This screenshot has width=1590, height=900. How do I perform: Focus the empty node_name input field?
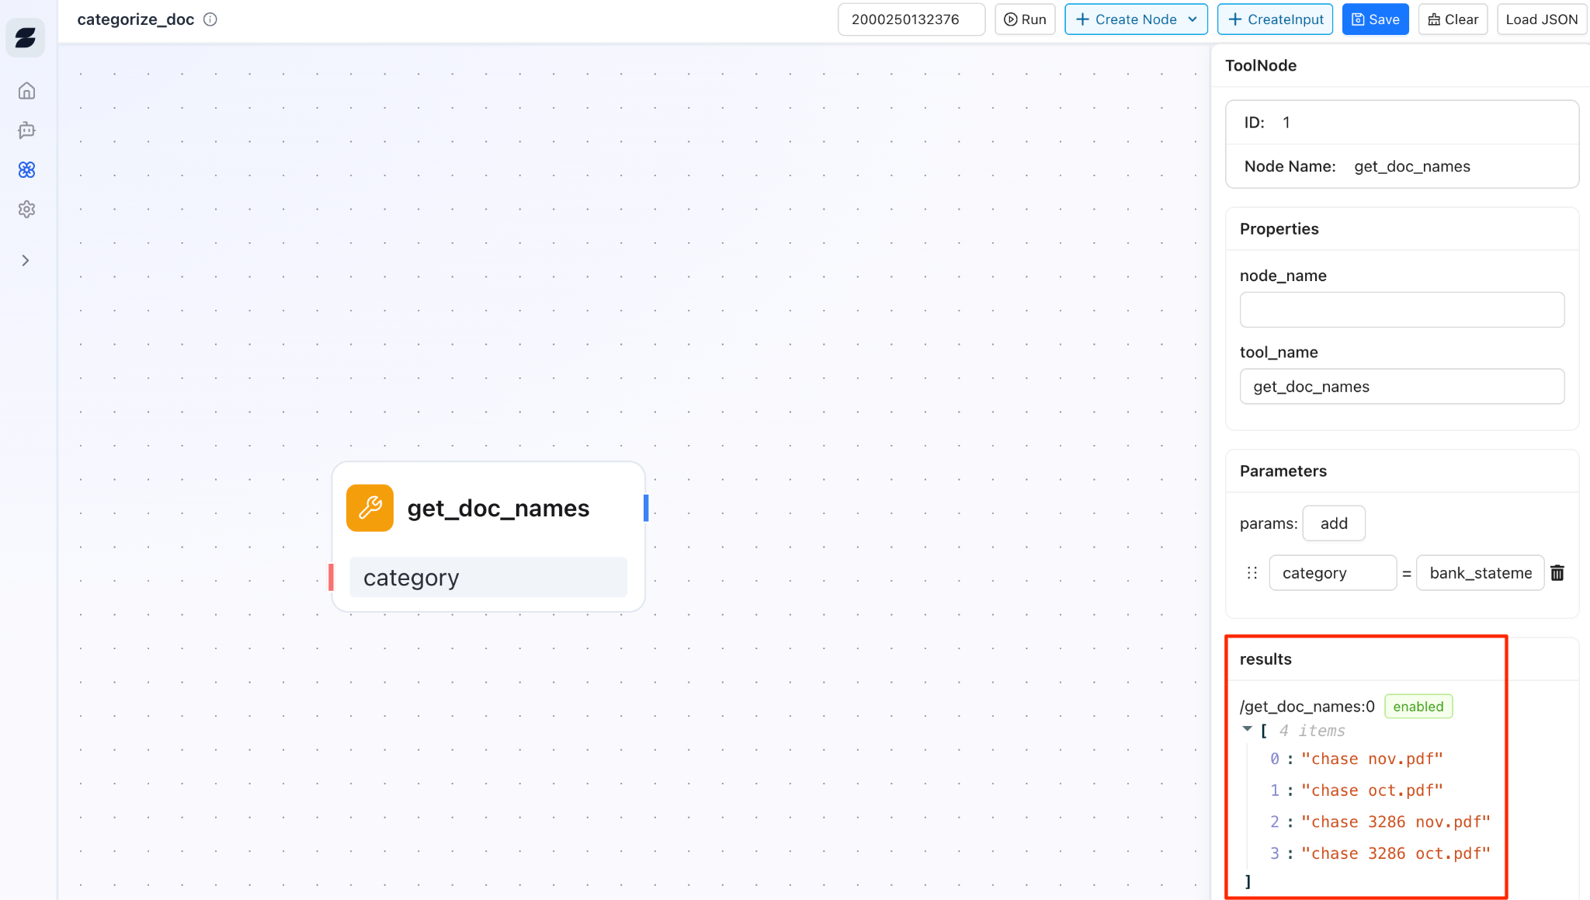(1401, 310)
